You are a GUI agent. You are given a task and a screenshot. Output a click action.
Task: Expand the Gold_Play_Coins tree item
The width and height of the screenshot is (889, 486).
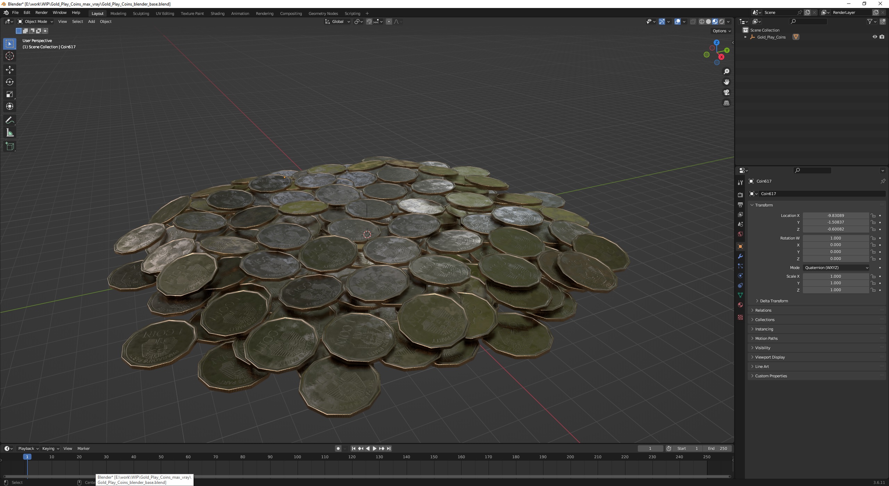coord(745,37)
